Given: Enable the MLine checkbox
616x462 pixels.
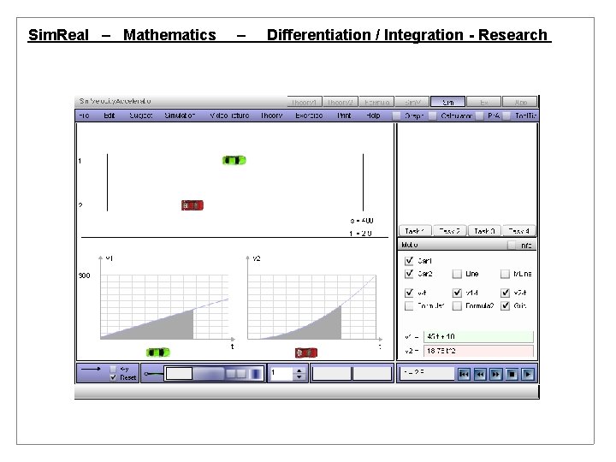Looking at the screenshot, I should coord(506,274).
